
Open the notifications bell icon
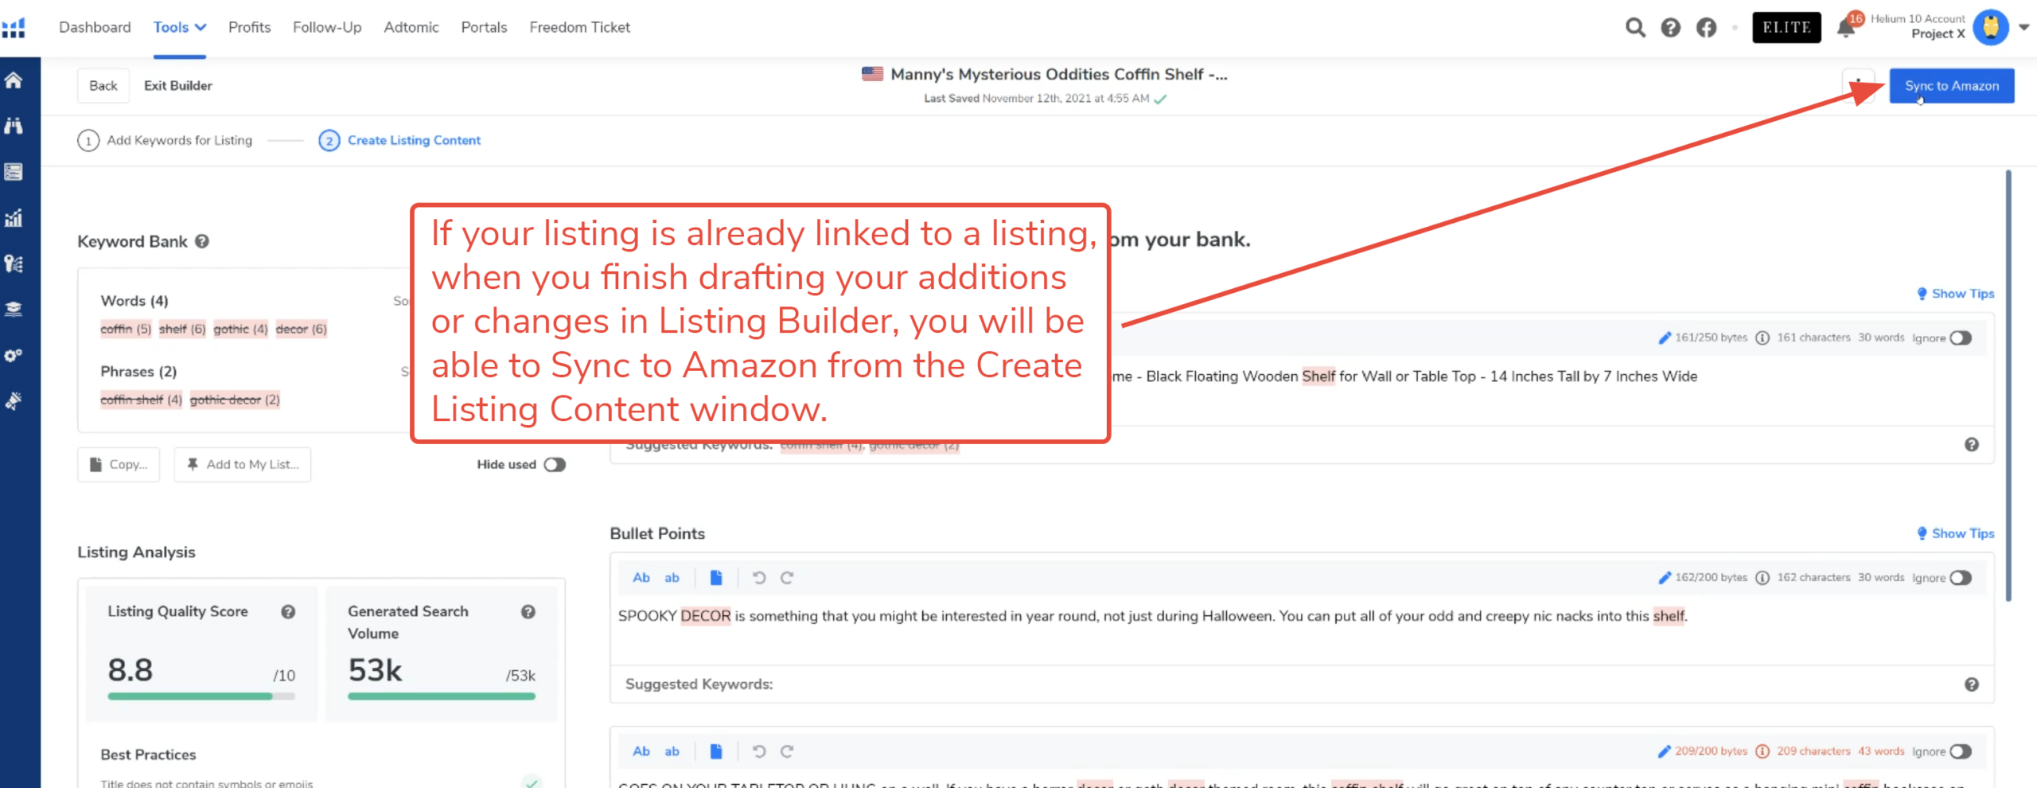[1846, 28]
